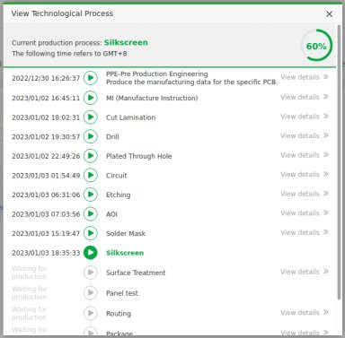Click the dialog's vertical scrollbar
Viewport: 345px width, 338px height.
(x=339, y=161)
